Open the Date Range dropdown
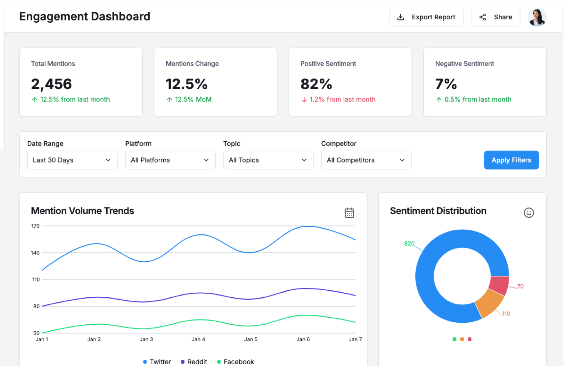 [72, 160]
